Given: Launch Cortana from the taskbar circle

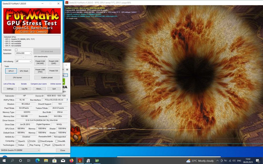Looking at the screenshot, I should [21, 161].
